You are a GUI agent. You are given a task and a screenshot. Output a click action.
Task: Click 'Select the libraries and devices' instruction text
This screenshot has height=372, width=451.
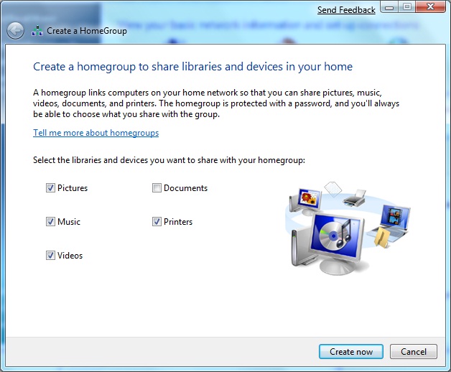(x=169, y=160)
